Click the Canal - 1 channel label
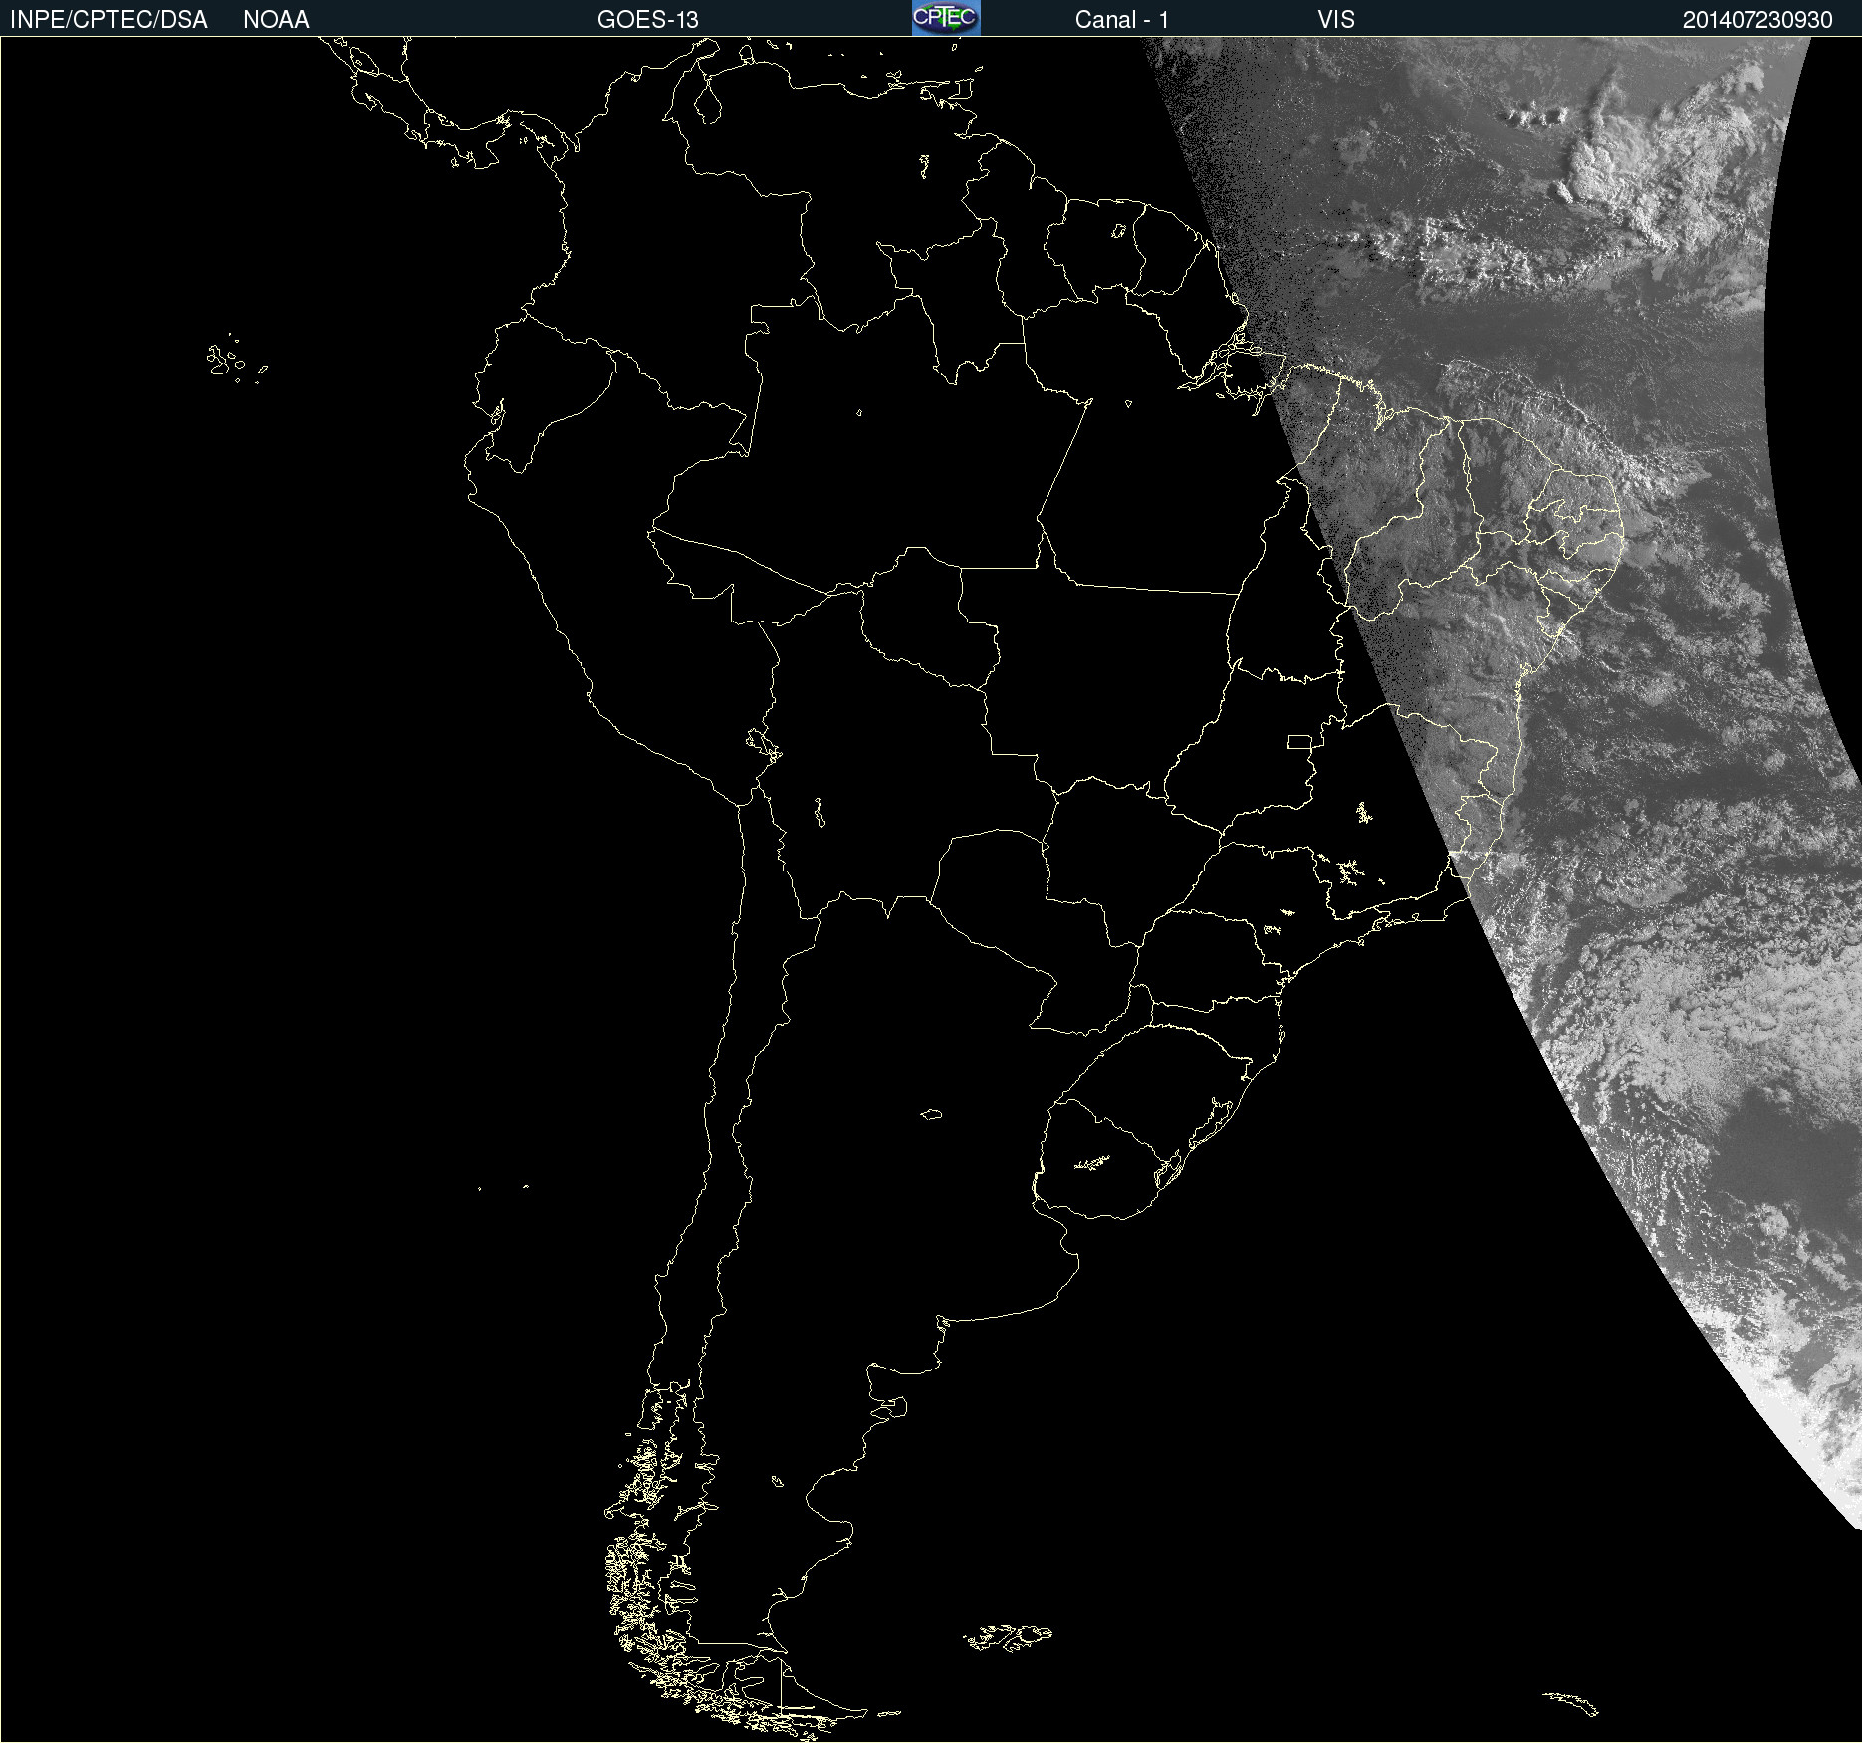1862x1743 pixels. click(x=1121, y=20)
